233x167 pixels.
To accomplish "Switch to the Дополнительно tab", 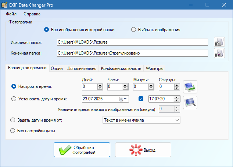I will pyautogui.click(x=82, y=68).
